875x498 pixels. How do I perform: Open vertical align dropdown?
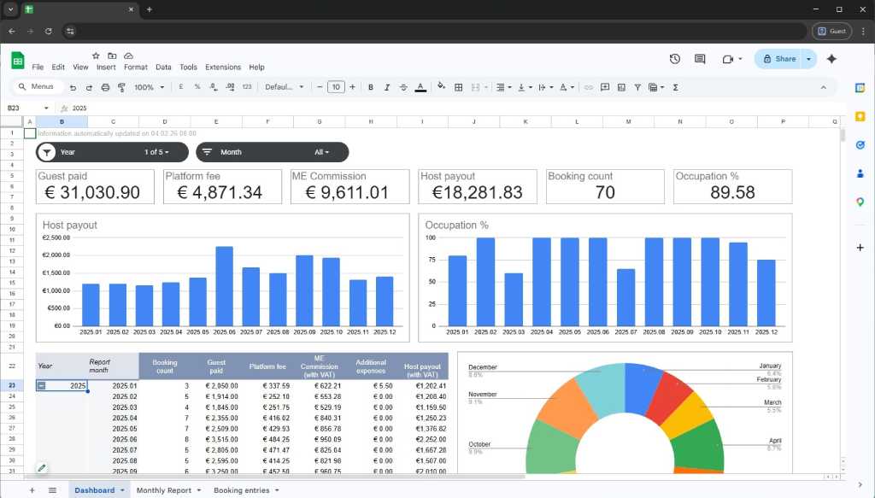(526, 87)
